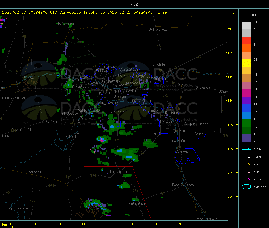Click the Punta_Agua map label
The height and width of the screenshot is (228, 269).
pos(136,203)
